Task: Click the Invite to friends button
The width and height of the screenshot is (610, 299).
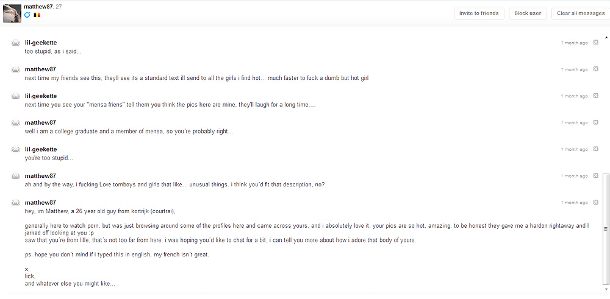Action: (x=479, y=13)
